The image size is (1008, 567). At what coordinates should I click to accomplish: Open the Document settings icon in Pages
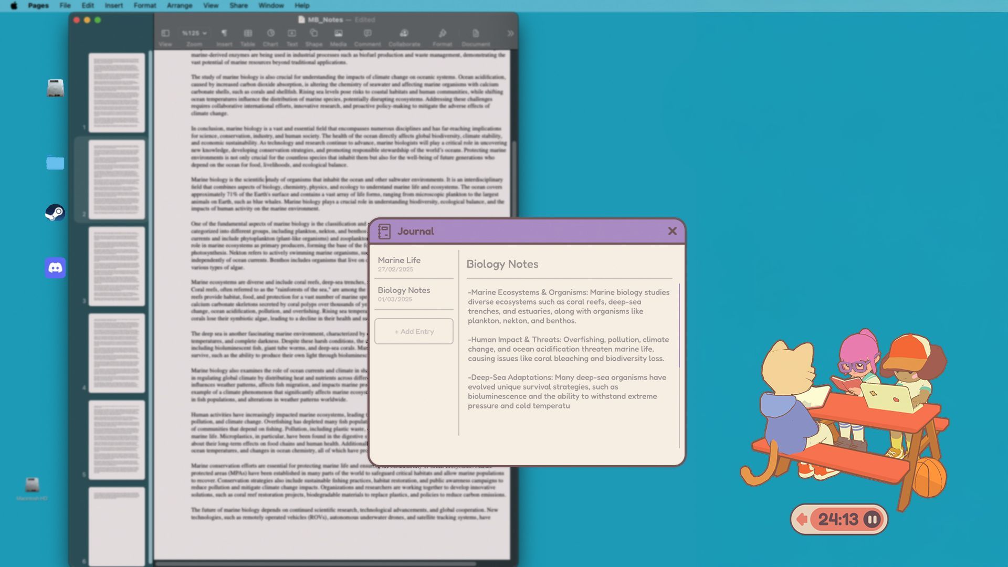(x=476, y=33)
